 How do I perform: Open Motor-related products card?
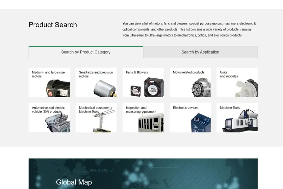(x=190, y=82)
